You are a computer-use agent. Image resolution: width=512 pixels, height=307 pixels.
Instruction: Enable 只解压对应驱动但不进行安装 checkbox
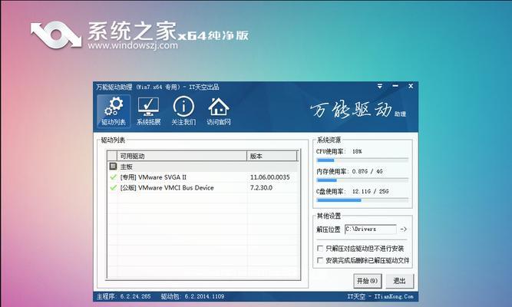point(320,249)
